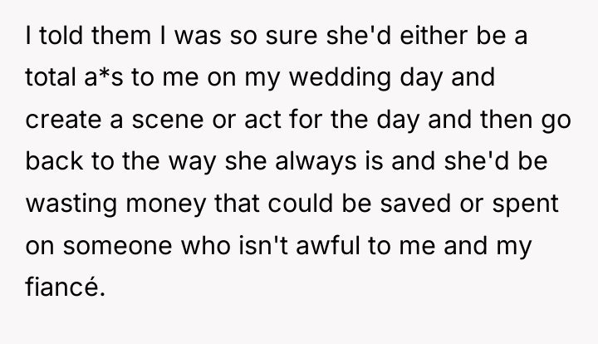Click the word "told" in first line
The height and width of the screenshot is (344, 598).
pyautogui.click(x=61, y=36)
